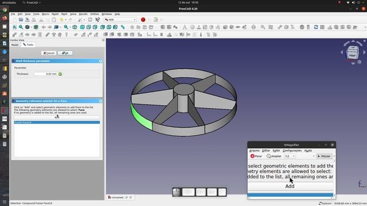
Task: Click the Open document icon
Action: click(x=21, y=20)
